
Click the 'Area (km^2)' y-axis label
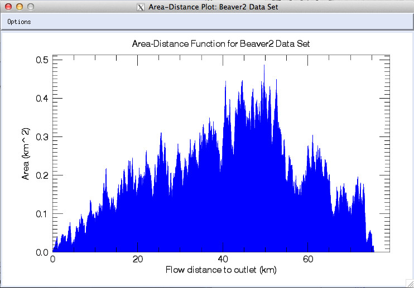tap(26, 154)
